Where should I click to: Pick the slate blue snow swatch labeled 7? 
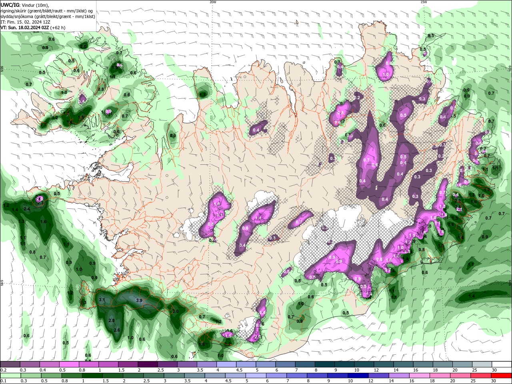[305, 364]
